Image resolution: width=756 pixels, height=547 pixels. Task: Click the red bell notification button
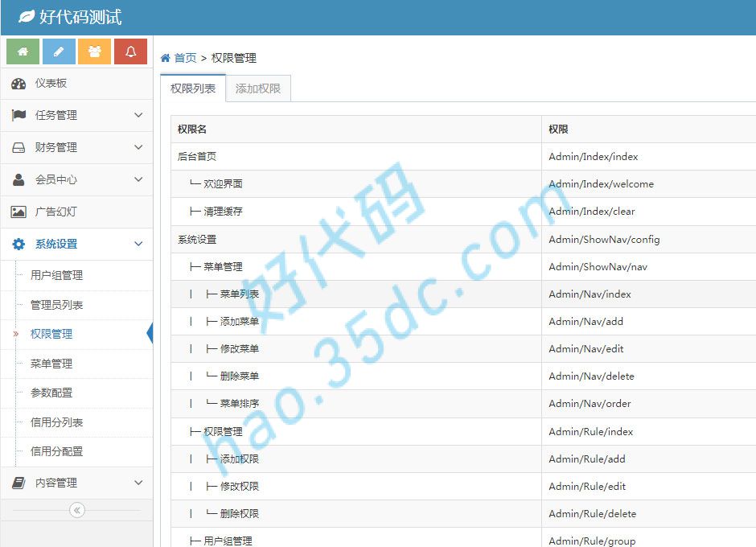click(x=130, y=51)
